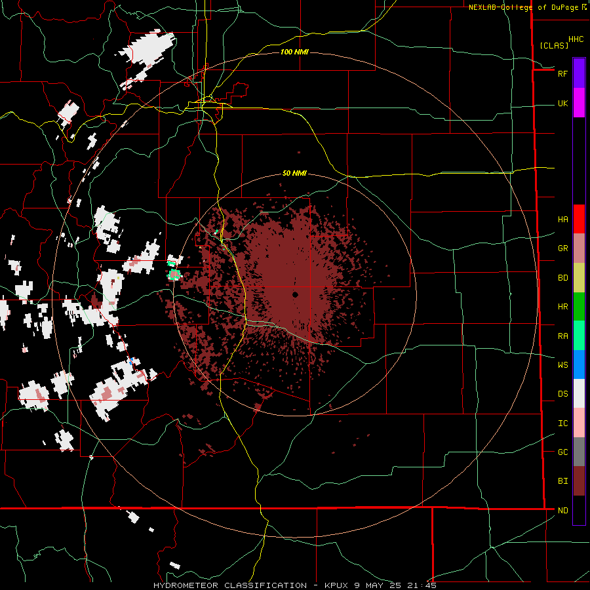Click the 'HR' legend label
The width and height of the screenshot is (590, 590).
[562, 307]
